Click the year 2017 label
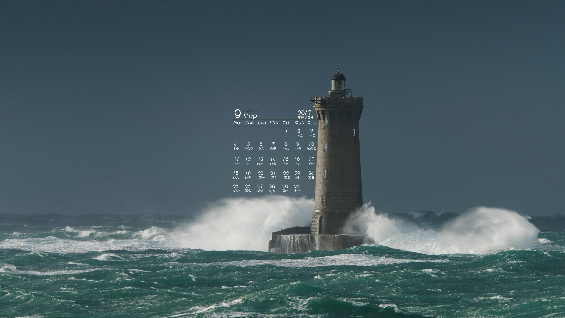Image resolution: width=565 pixels, height=318 pixels. [305, 113]
